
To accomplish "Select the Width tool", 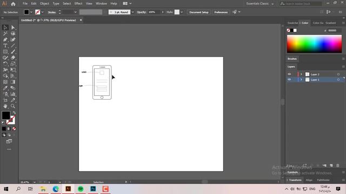I will [x=5, y=70].
